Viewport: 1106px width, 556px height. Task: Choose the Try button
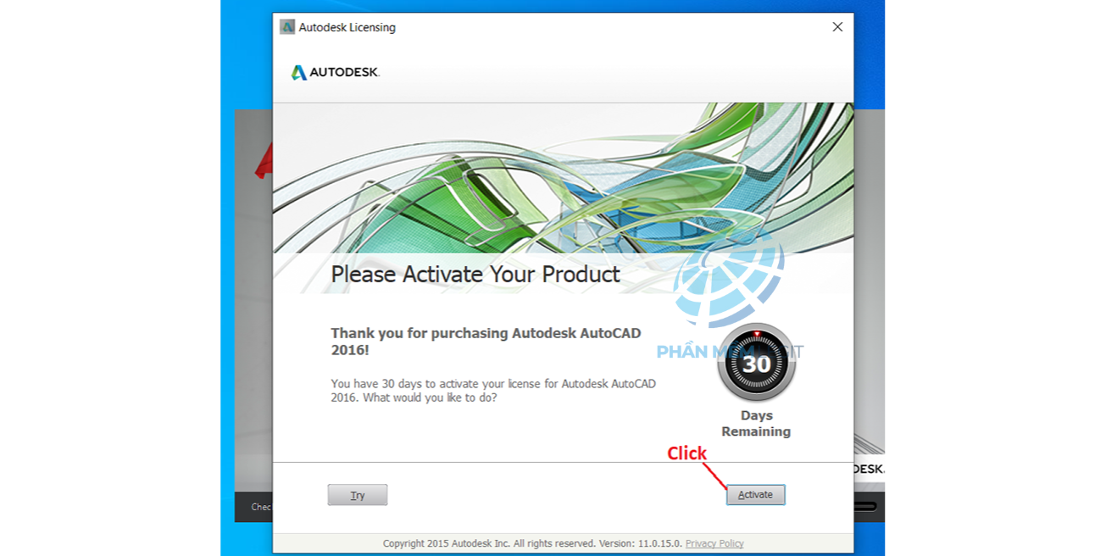(x=358, y=495)
